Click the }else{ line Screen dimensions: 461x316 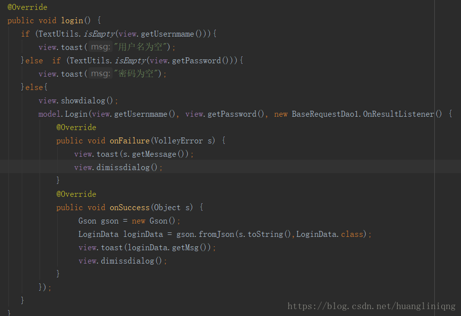34,88
